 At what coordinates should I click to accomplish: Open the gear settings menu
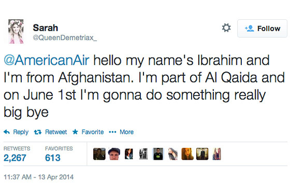click(226, 28)
